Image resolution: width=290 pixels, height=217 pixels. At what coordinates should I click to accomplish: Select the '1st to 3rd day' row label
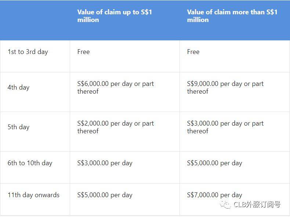coord(28,52)
